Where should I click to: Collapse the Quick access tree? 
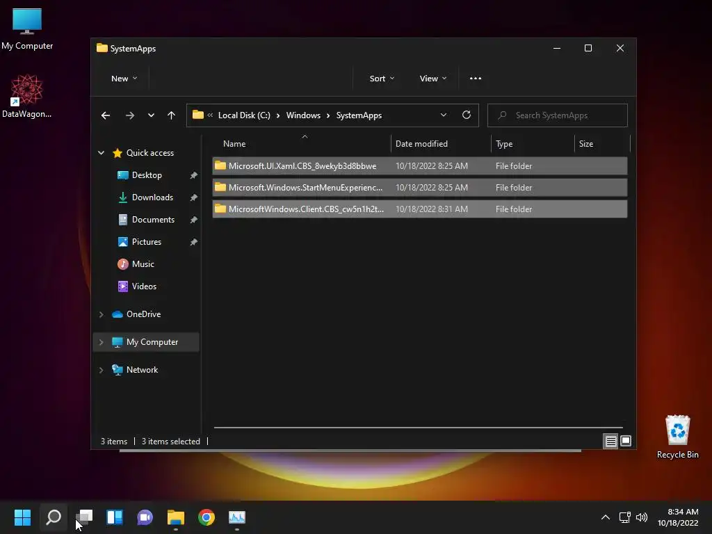tap(102, 153)
